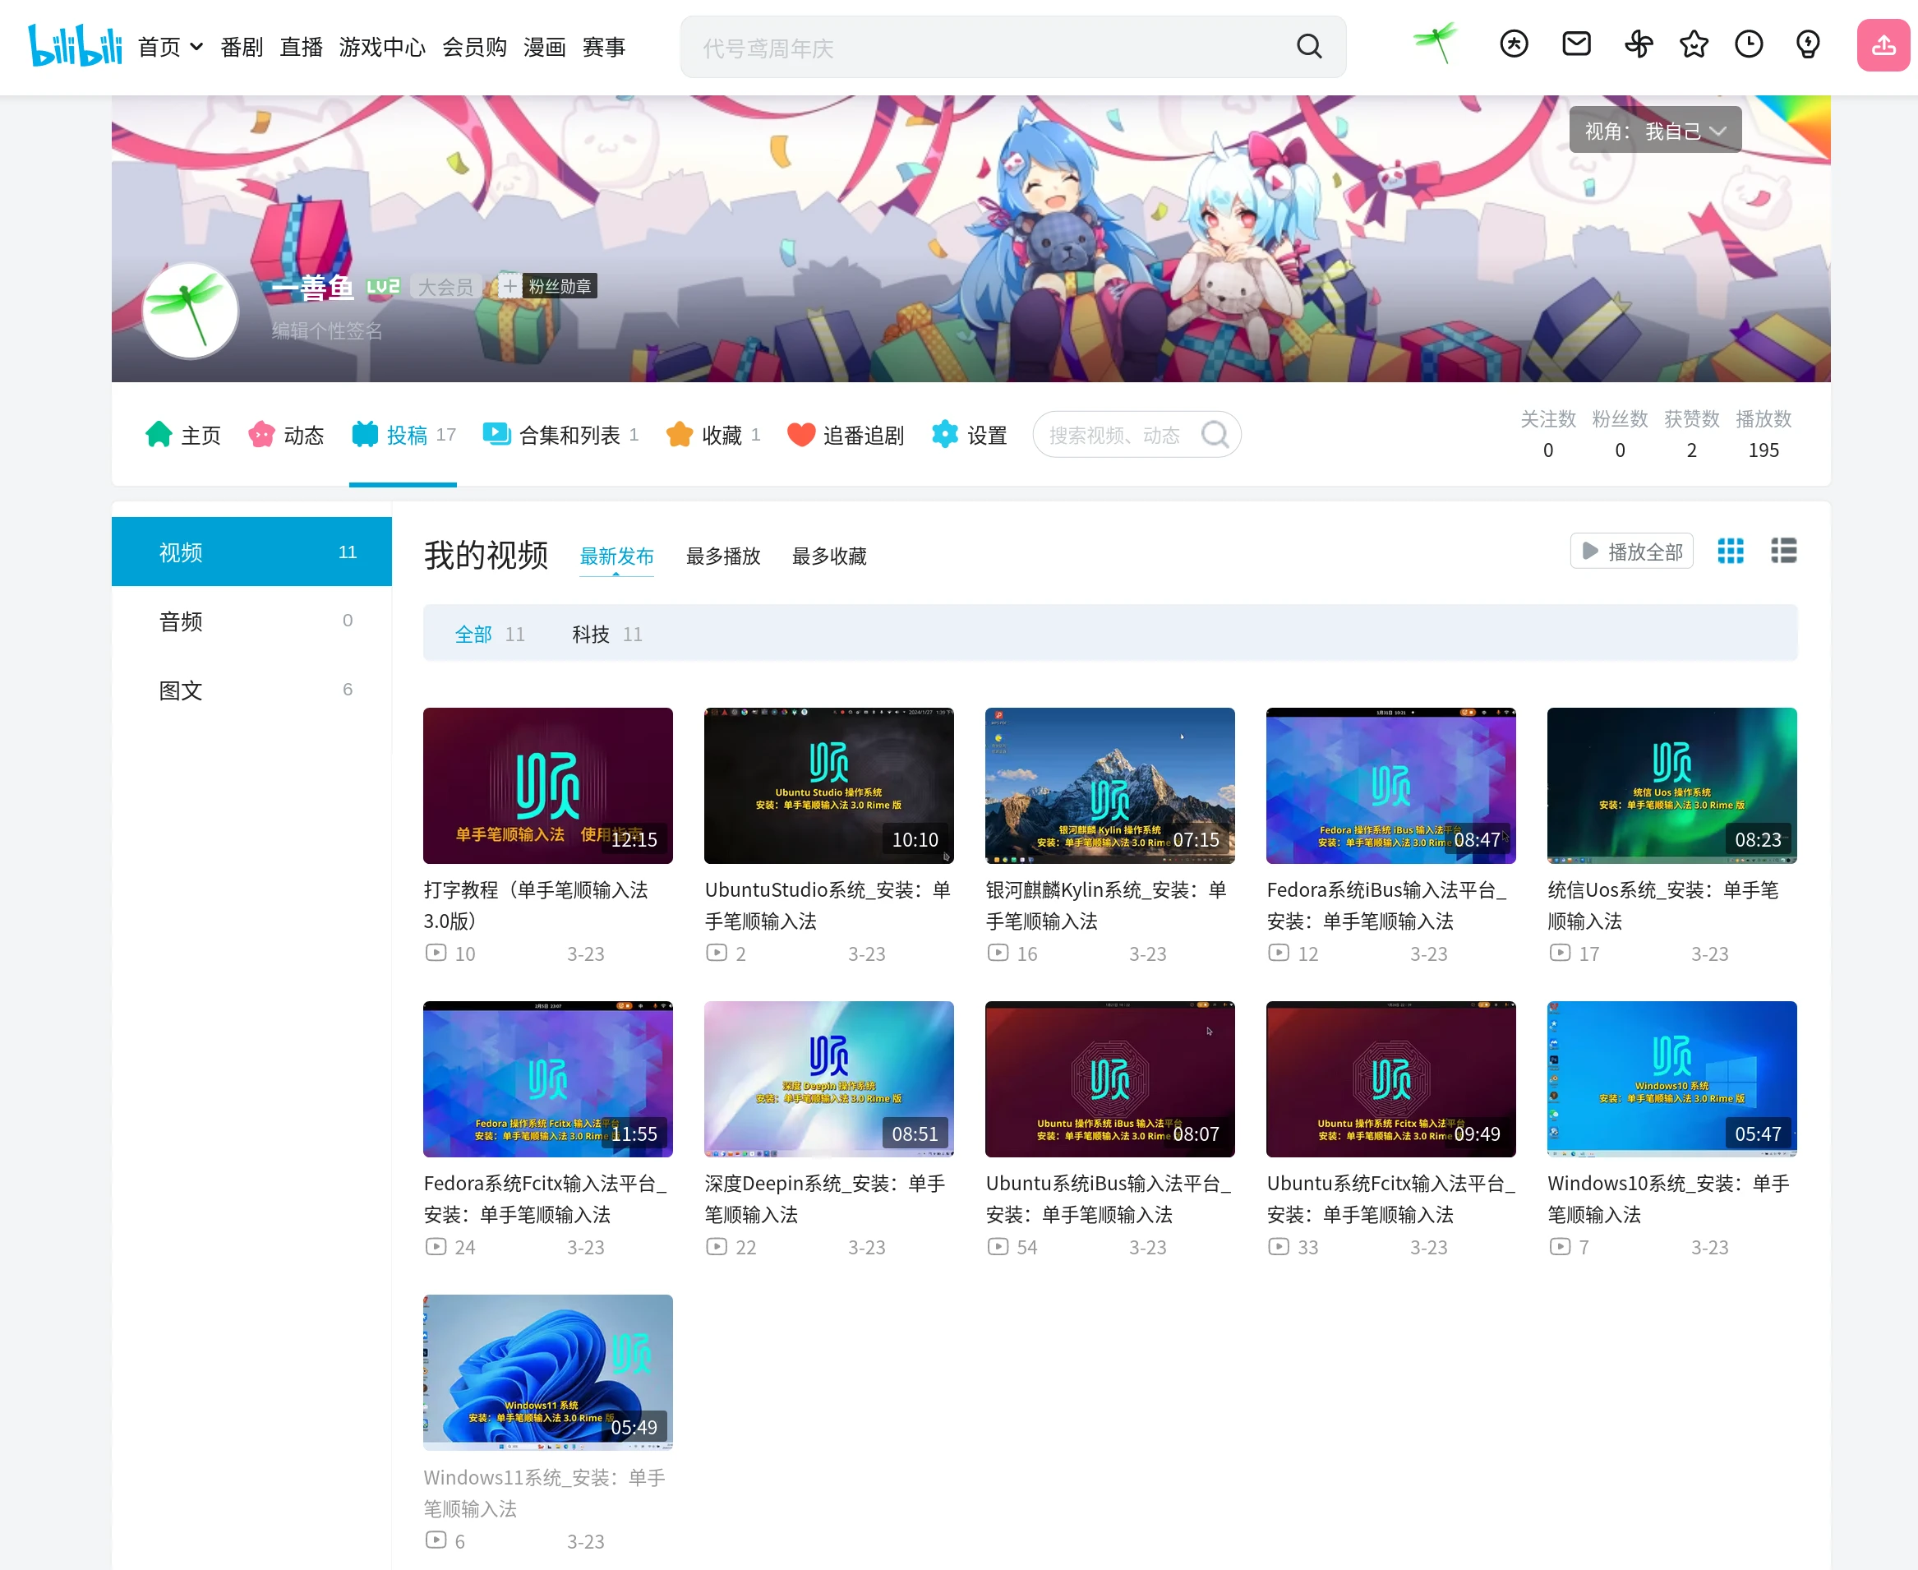1918x1570 pixels.
Task: Open the 动态 profile tab
Action: [x=286, y=435]
